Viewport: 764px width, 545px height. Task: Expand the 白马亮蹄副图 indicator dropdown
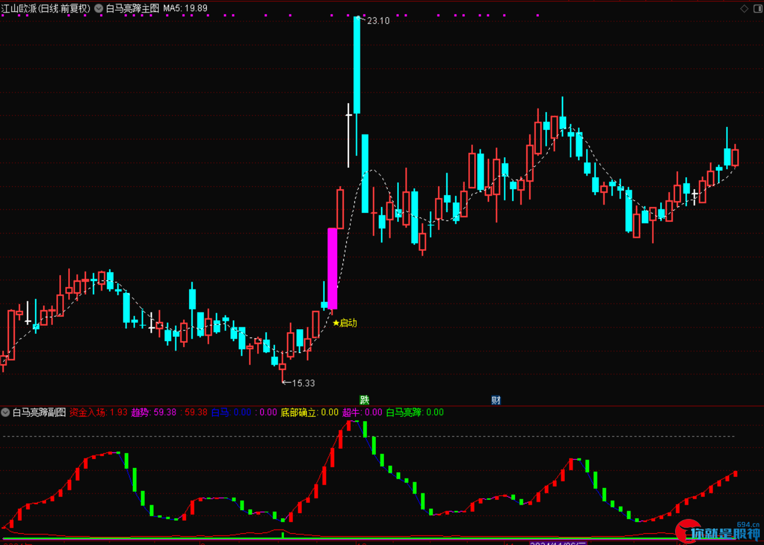[x=5, y=412]
